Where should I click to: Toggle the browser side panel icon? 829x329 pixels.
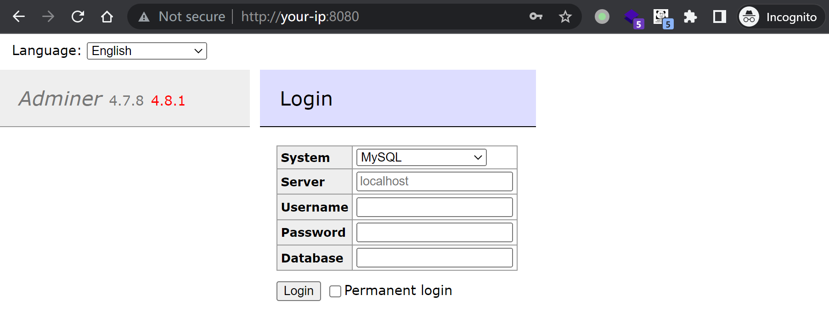(719, 17)
